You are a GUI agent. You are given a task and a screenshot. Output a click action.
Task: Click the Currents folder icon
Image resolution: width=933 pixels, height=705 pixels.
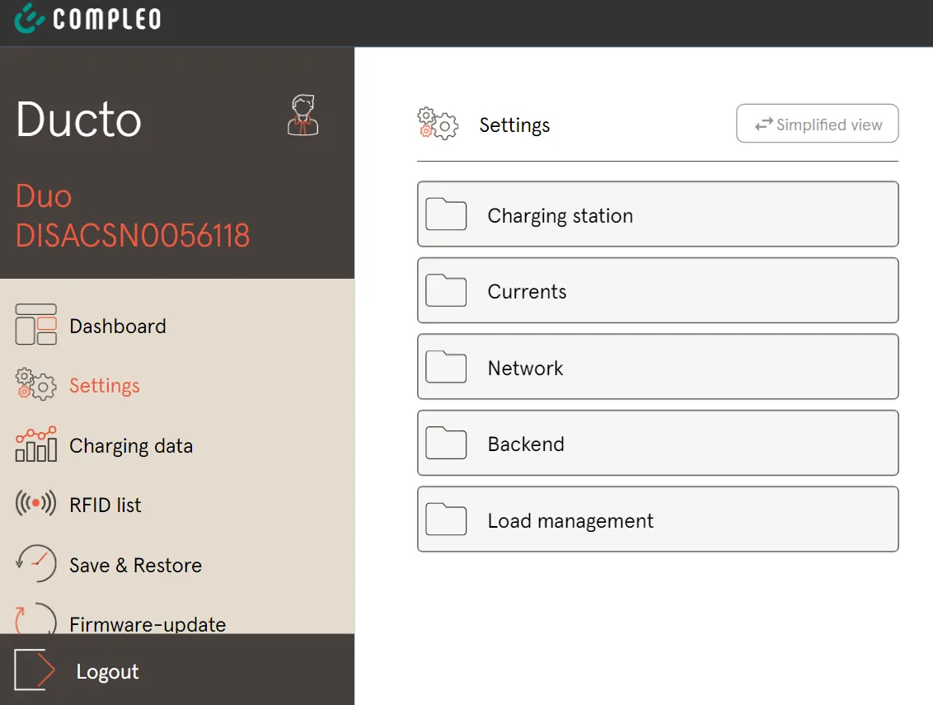pyautogui.click(x=446, y=290)
